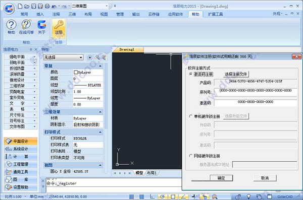The height and width of the screenshot is (200, 303).
Task: Click 取消 to cancel registration
Action: (x=265, y=178)
